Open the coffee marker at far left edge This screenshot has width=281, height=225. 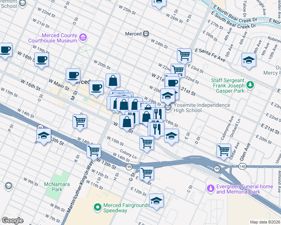point(5,51)
